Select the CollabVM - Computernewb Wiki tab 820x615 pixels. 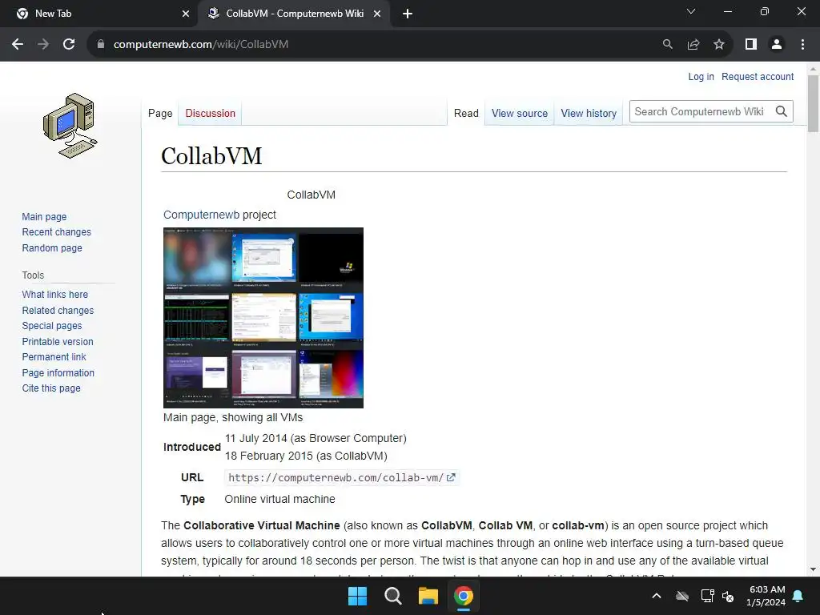coord(293,14)
